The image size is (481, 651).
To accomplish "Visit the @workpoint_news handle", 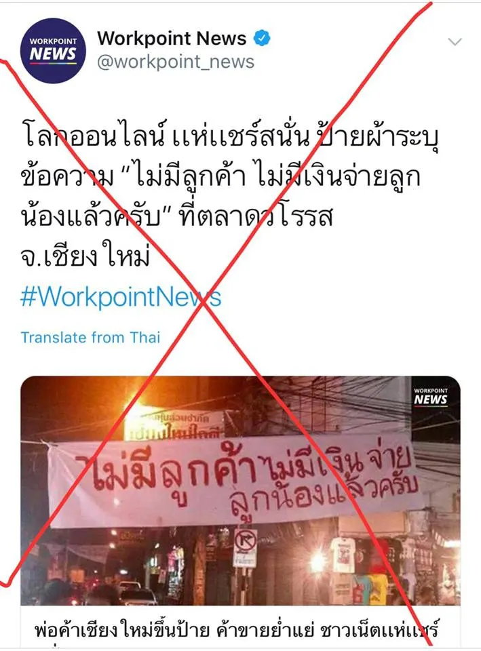I will click(x=175, y=62).
